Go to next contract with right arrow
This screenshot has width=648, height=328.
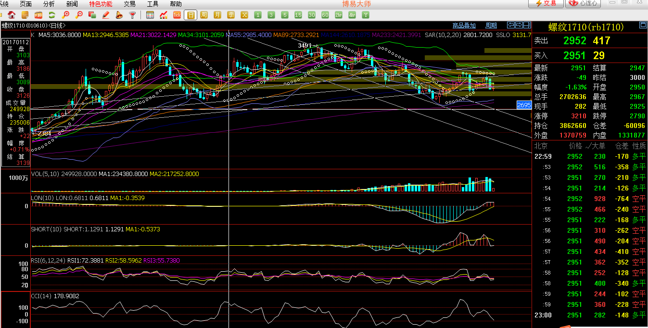(x=519, y=25)
